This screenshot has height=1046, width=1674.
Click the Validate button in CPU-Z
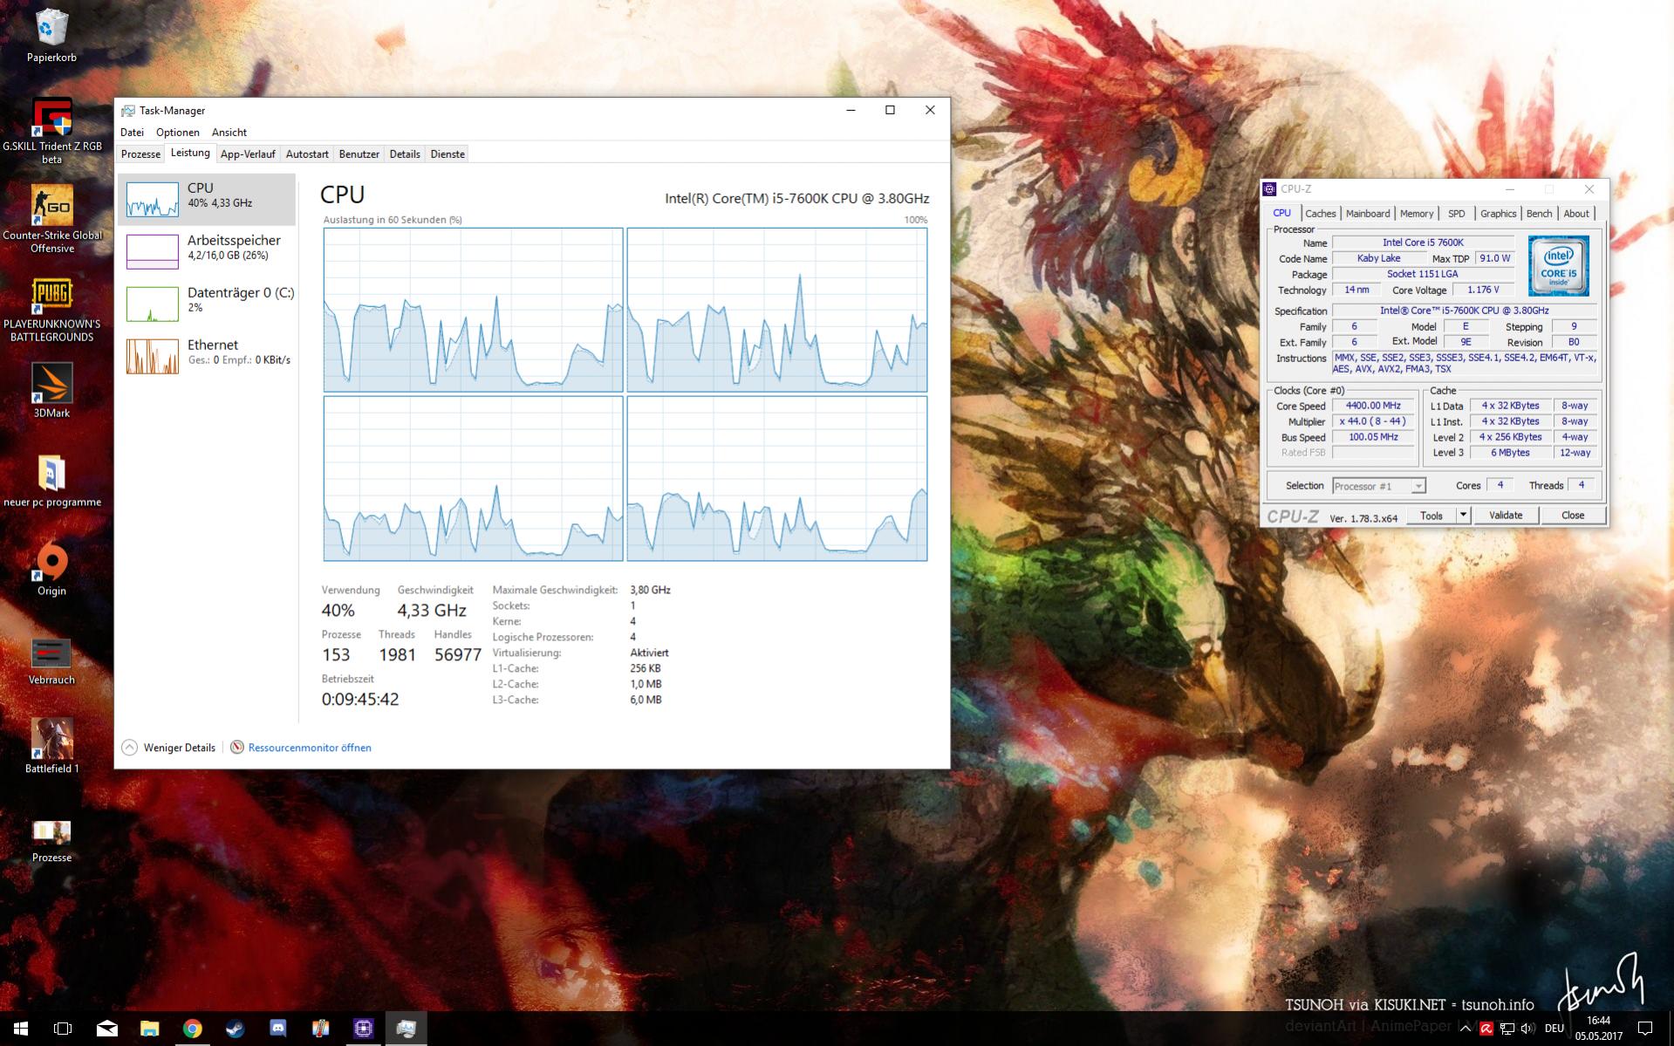point(1506,515)
